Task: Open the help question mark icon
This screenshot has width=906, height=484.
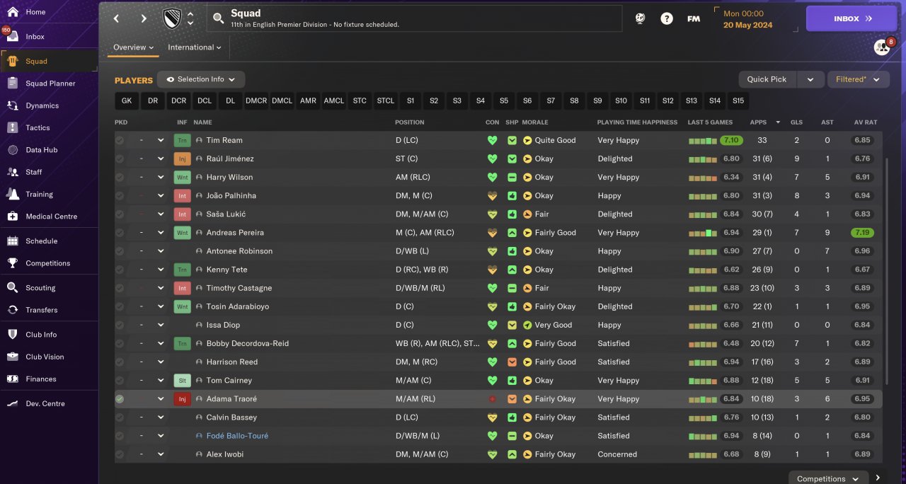Action: 667,19
